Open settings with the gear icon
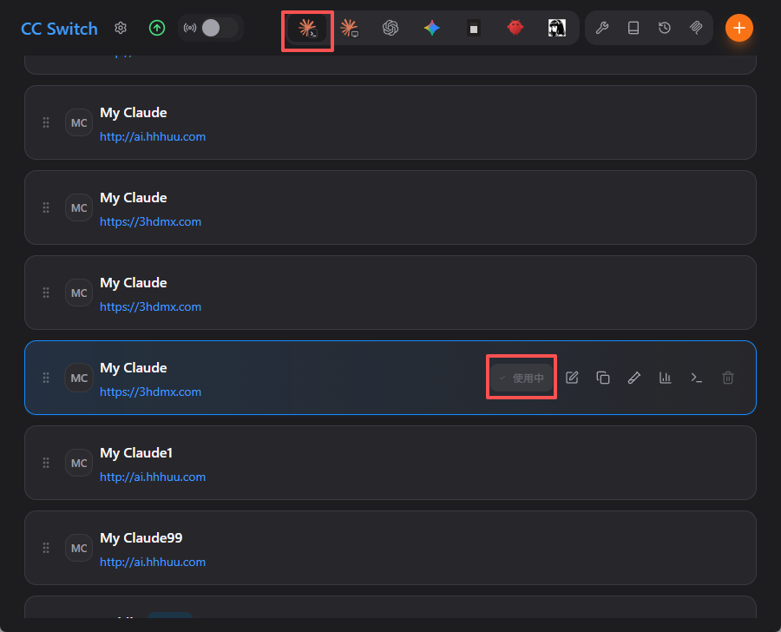The image size is (781, 632). pos(121,28)
